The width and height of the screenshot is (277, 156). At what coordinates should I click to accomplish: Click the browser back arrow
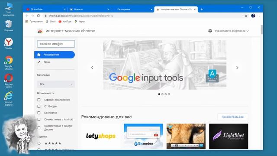(27, 16)
